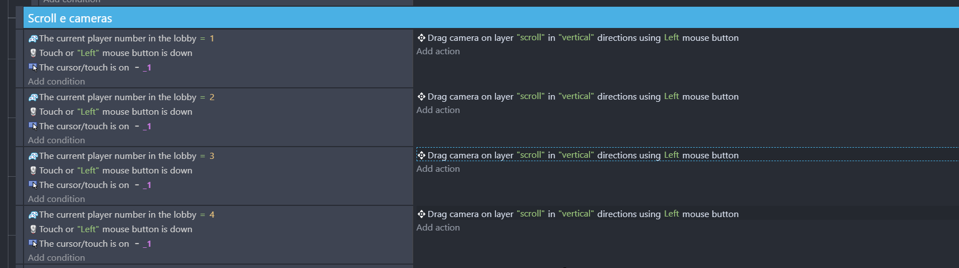Image resolution: width=959 pixels, height=268 pixels.
Task: Click the drag camera icon in the selected third action
Action: click(x=422, y=156)
